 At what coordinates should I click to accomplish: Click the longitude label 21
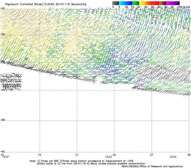click(77, 155)
